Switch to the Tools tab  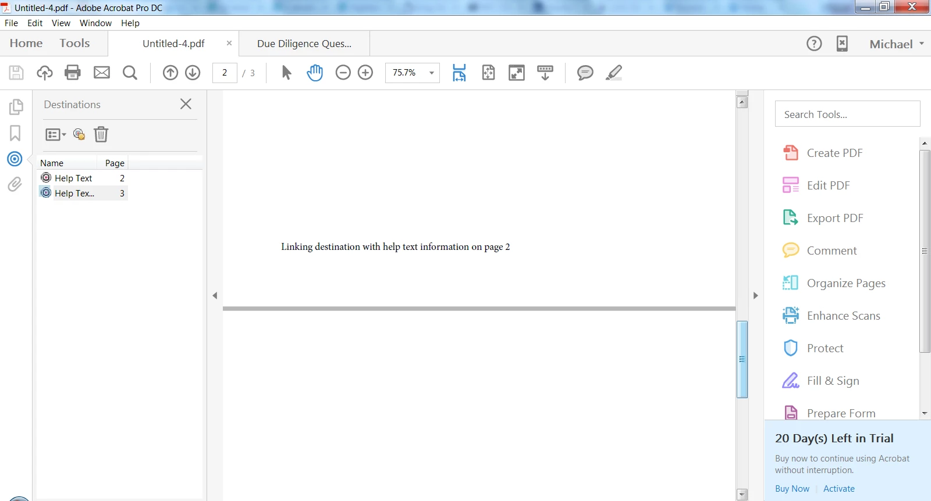tap(74, 43)
